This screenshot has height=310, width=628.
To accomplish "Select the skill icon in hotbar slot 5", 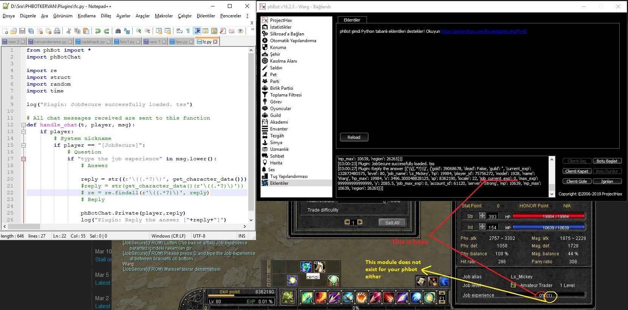I will coord(361,298).
